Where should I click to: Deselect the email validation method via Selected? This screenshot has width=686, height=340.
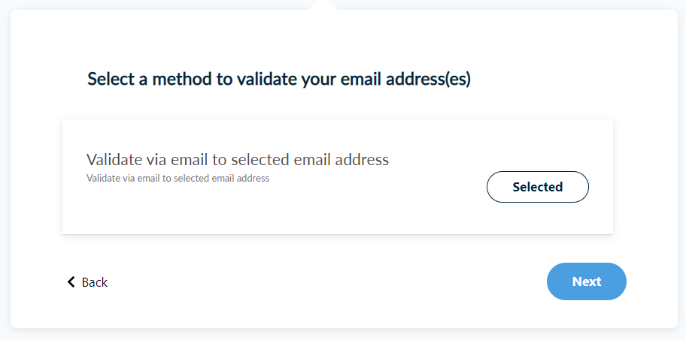point(538,187)
